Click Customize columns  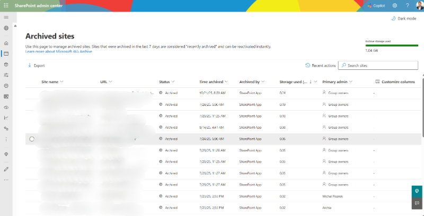[395, 82]
